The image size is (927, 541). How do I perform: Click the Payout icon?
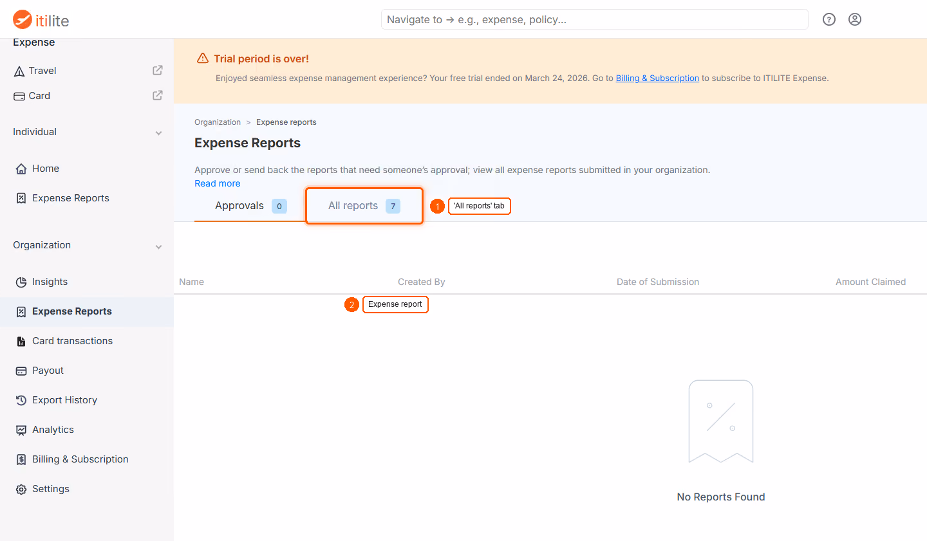click(x=21, y=371)
